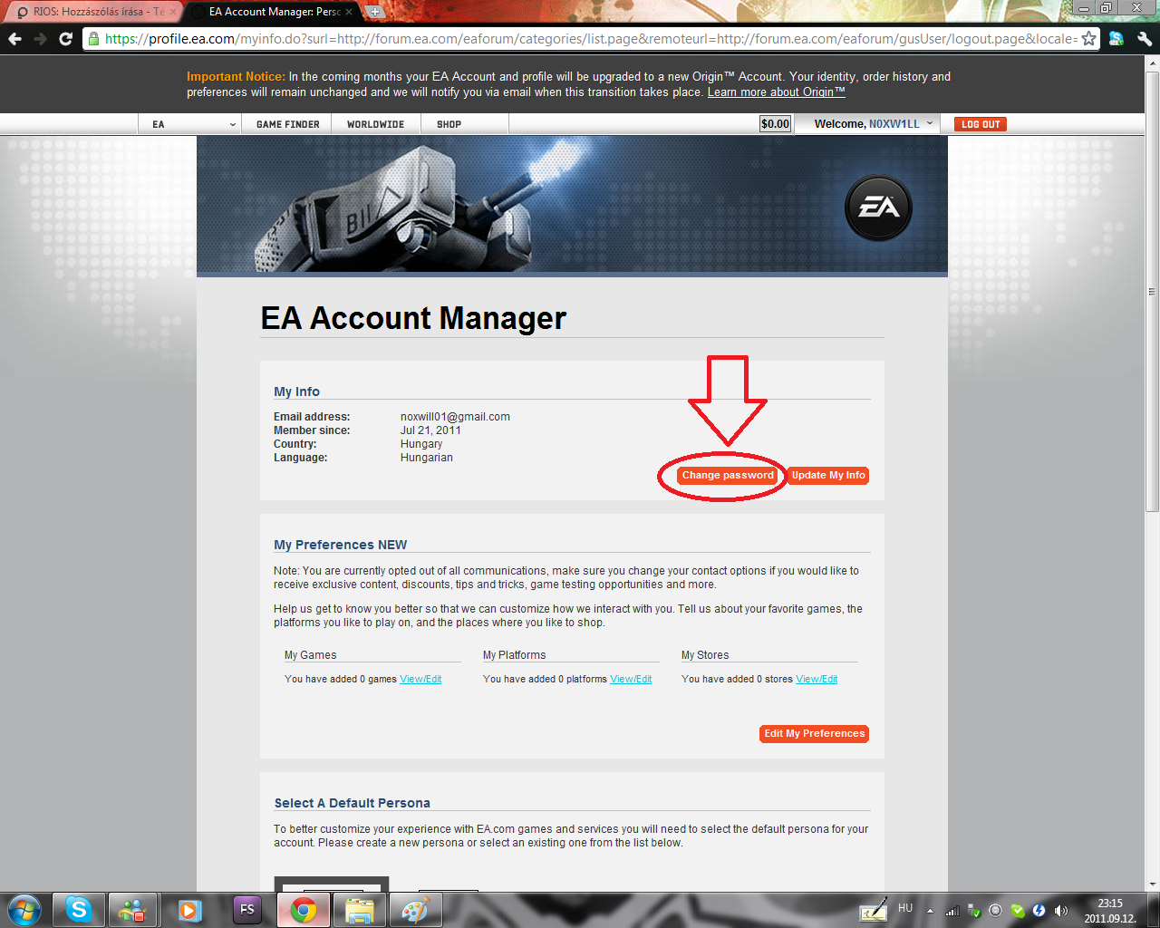Viewport: 1160px width, 928px height.
Task: Click the address bar URL field
Action: click(x=589, y=39)
